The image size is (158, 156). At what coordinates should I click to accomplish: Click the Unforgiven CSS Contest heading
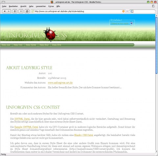click(x=33, y=107)
